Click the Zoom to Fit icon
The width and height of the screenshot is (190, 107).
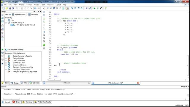click(x=54, y=8)
